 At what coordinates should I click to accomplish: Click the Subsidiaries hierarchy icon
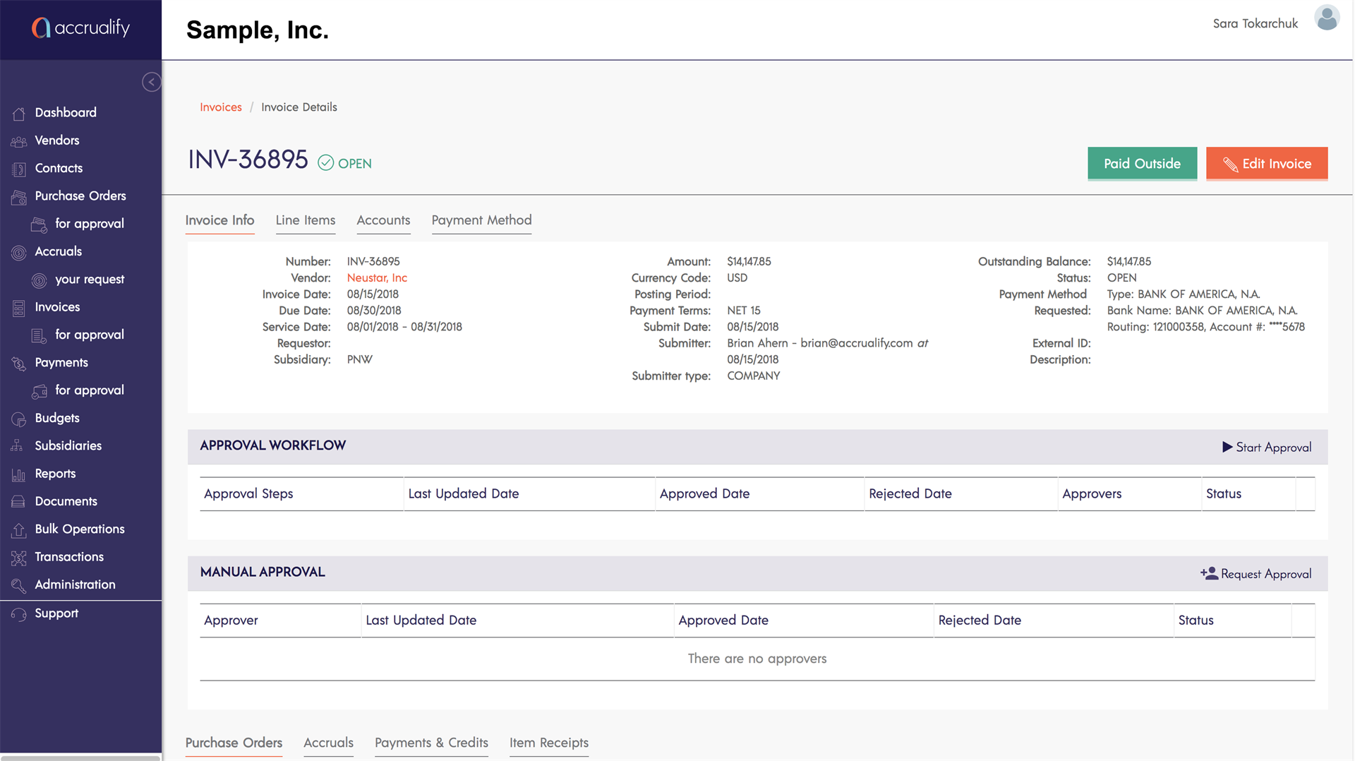pyautogui.click(x=18, y=446)
